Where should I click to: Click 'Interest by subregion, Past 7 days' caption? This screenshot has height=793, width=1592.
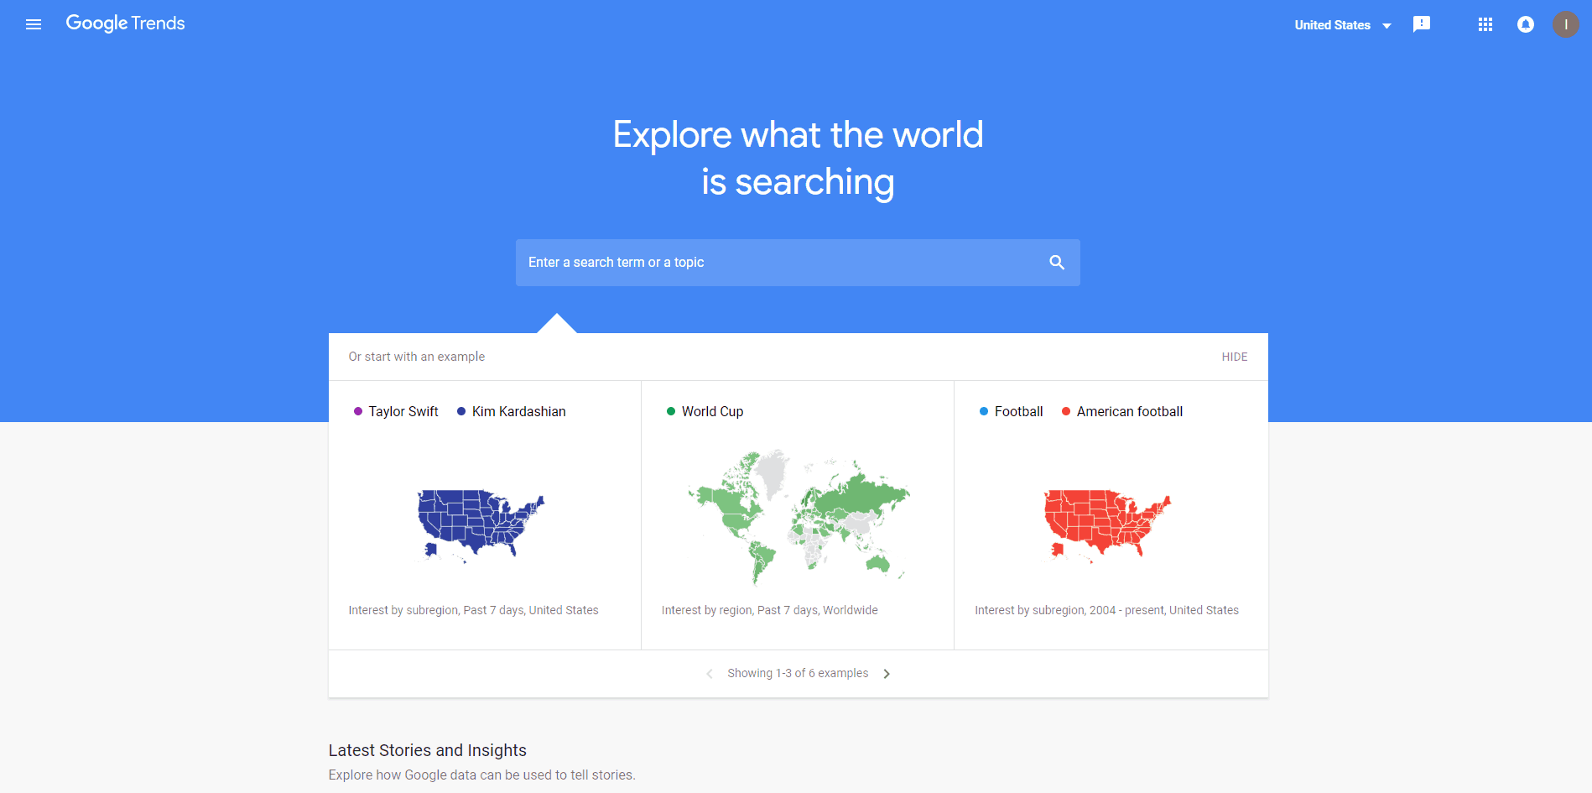[x=473, y=610]
